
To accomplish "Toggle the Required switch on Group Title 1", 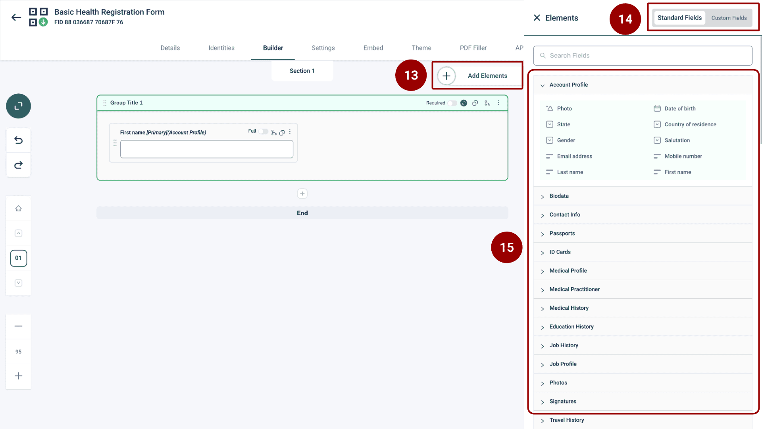I will [x=452, y=103].
